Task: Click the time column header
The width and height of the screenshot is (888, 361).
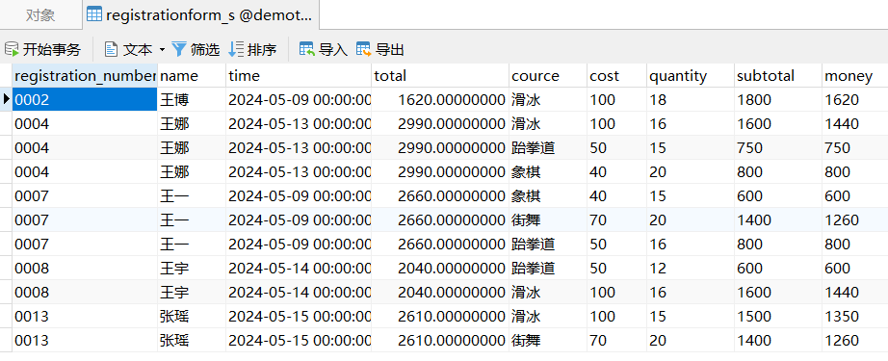Action: click(299, 76)
